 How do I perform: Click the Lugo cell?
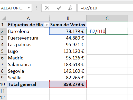(x=28, y=51)
